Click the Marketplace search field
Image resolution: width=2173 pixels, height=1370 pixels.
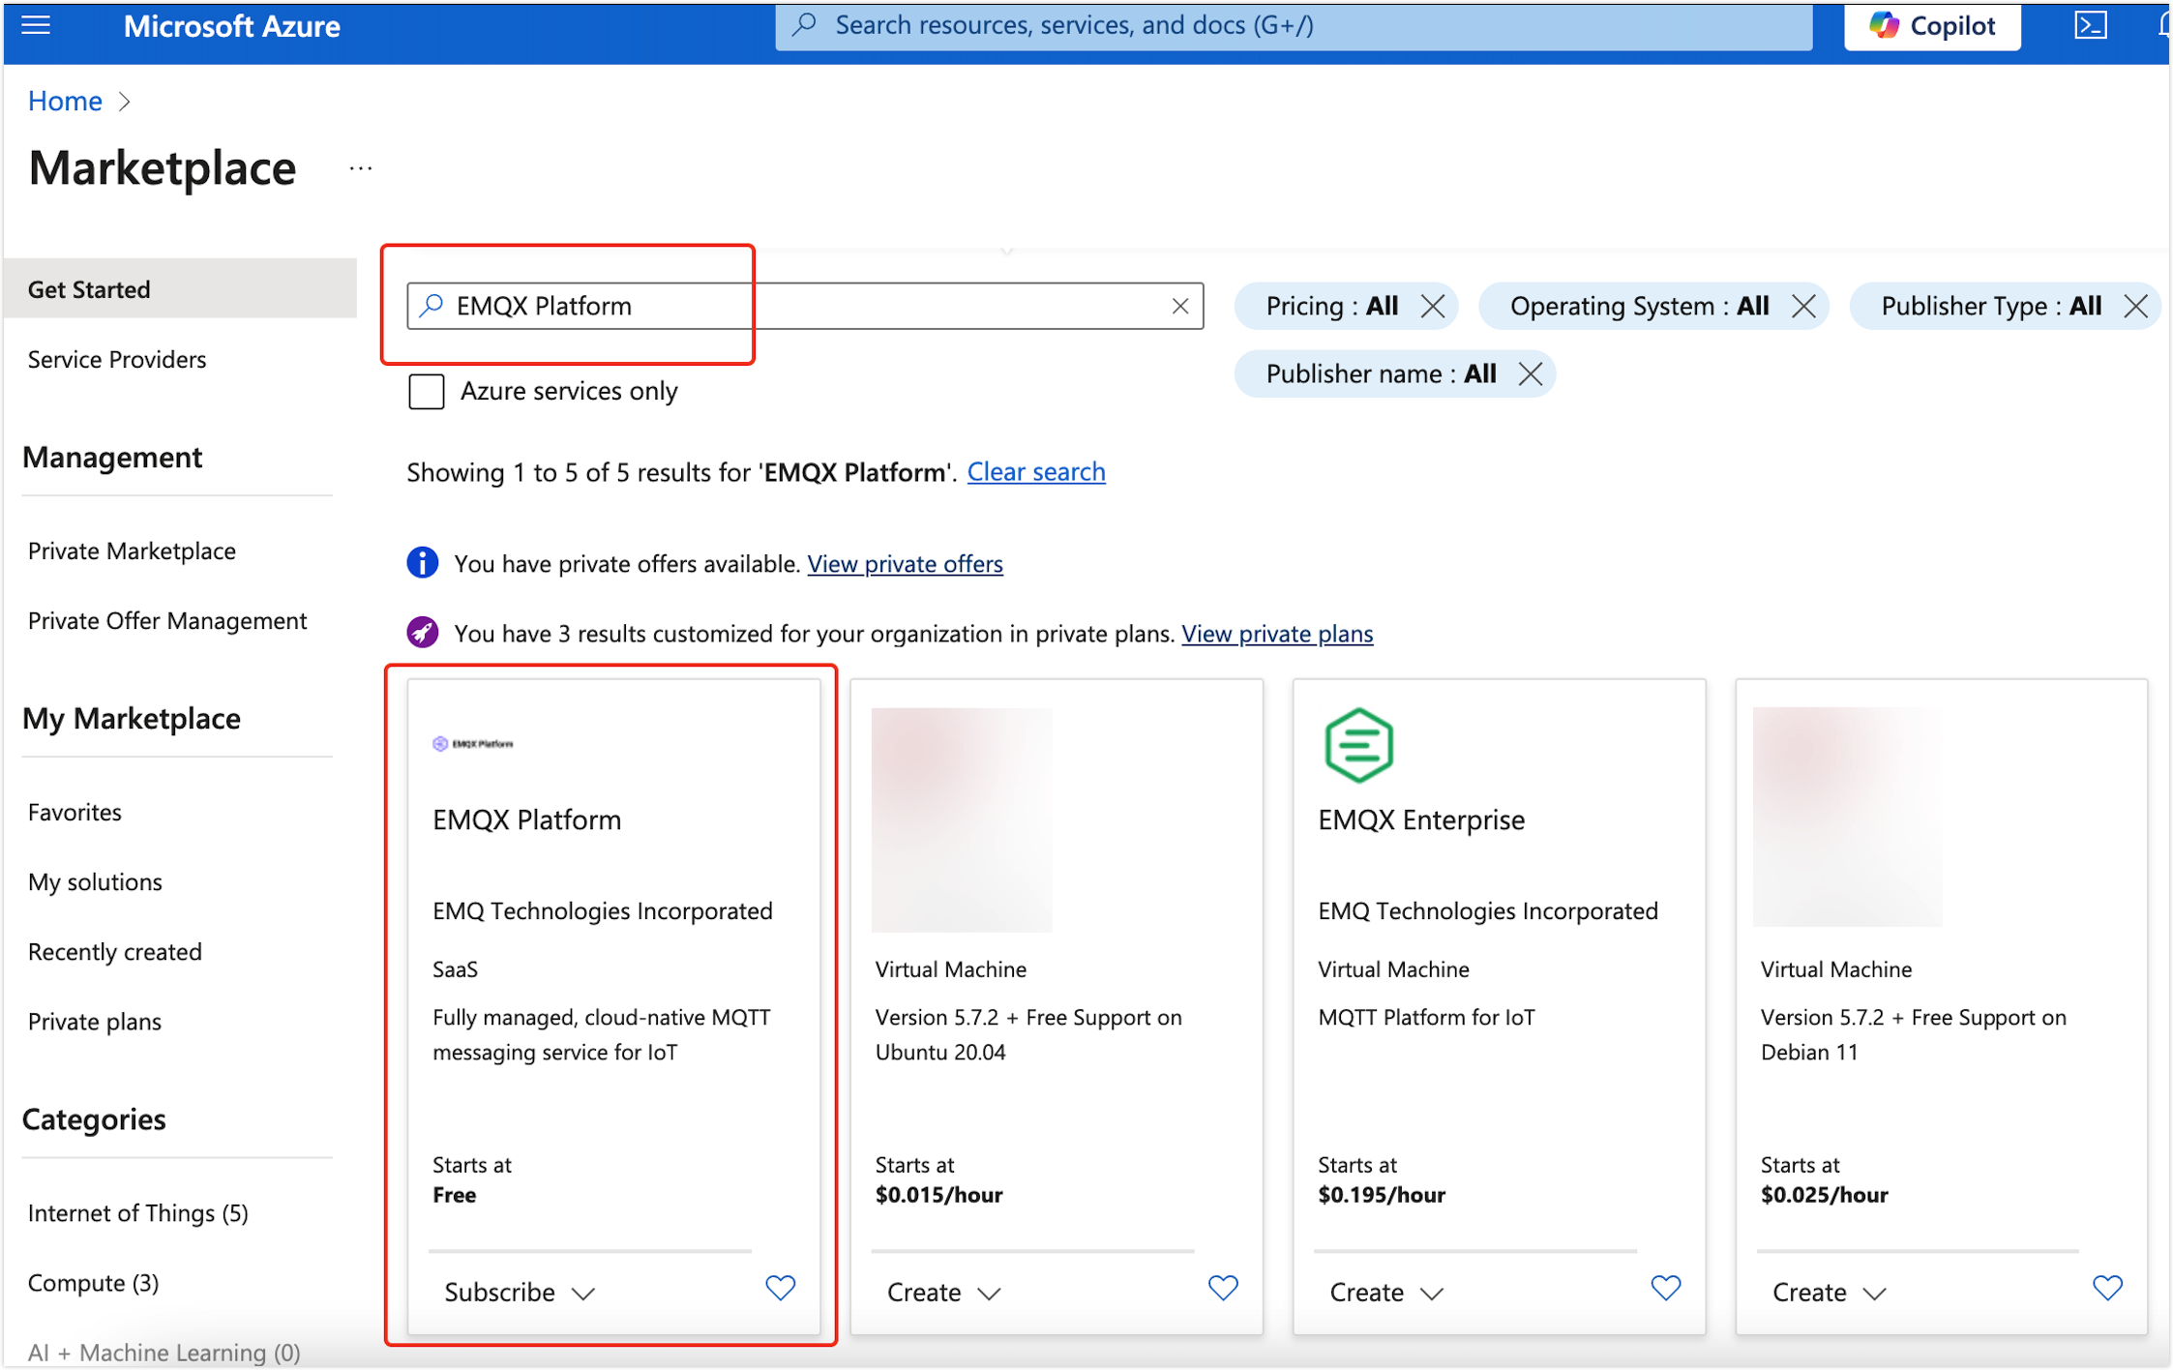[805, 306]
